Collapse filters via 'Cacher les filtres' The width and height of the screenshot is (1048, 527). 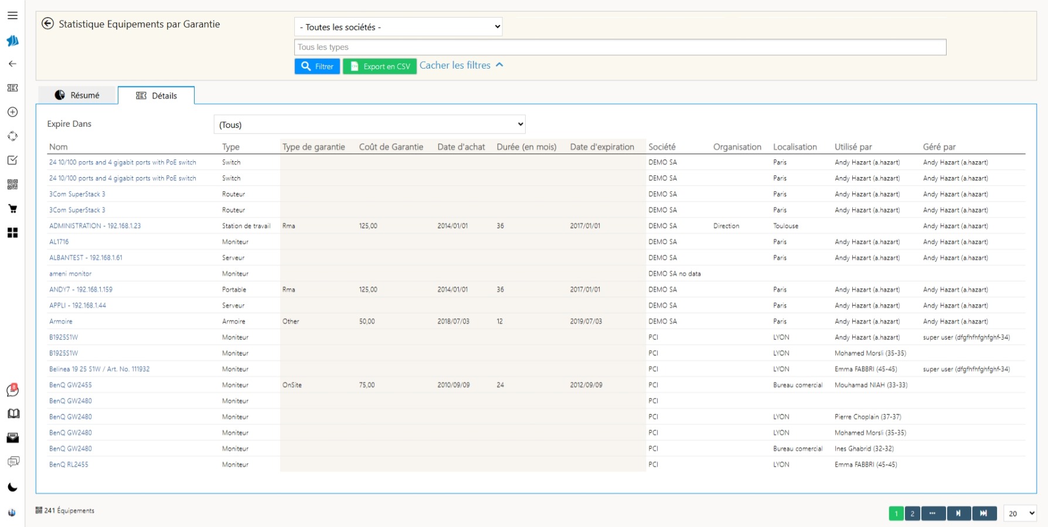[461, 66]
